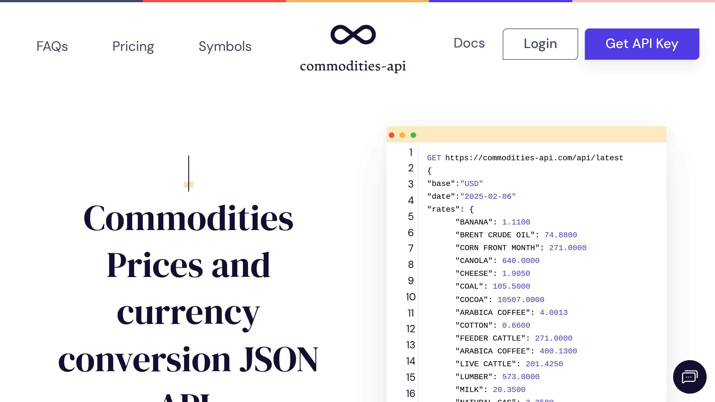This screenshot has height=402, width=715.
Task: Click the BRENT CRUDE OIL rate line
Action: [x=516, y=235]
